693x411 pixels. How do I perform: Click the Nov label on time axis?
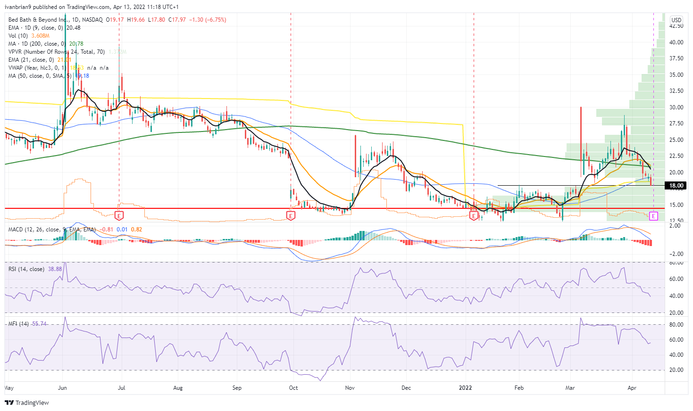tap(350, 388)
